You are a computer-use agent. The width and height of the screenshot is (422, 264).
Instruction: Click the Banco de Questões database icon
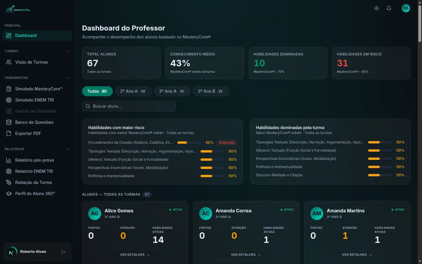coord(9,122)
